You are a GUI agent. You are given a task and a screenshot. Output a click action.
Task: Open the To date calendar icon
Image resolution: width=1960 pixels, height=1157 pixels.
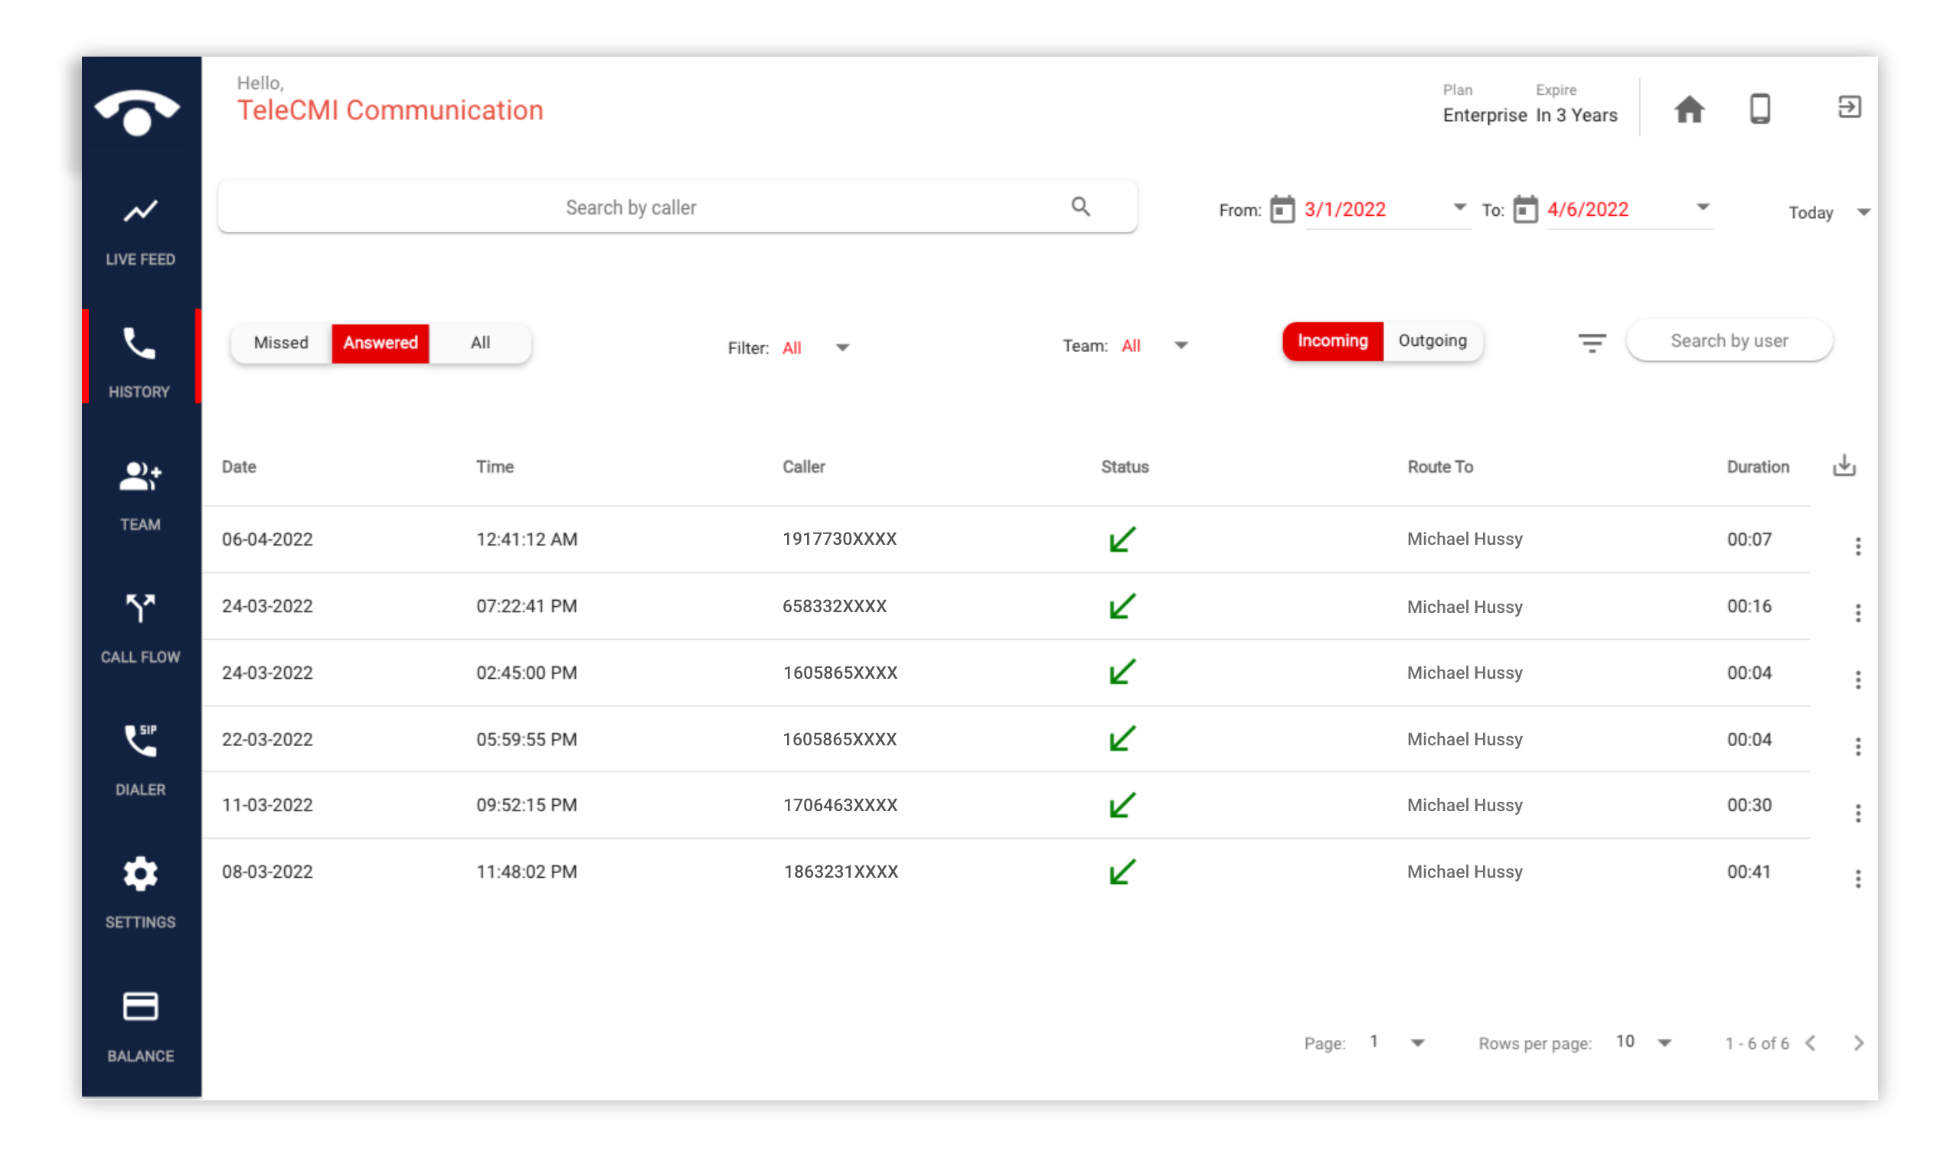click(1525, 210)
